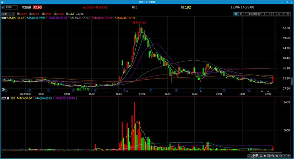Click the latest red candlestick at 12/06
This screenshot has width=294, height=159.
[273, 79]
